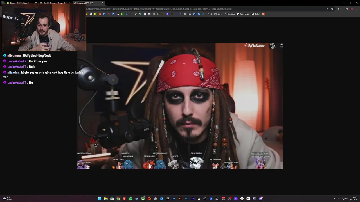Open the yt bookmarks folder
The width and height of the screenshot is (360, 202).
[210, 14]
